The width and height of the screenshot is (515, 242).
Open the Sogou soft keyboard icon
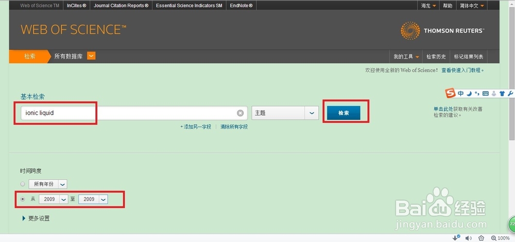tap(486, 94)
